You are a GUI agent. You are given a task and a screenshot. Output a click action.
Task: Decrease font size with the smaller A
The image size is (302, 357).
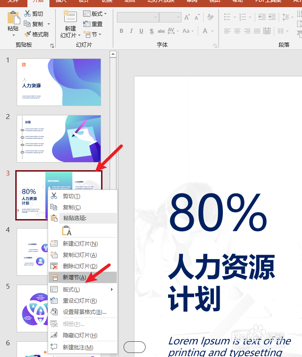point(197,17)
